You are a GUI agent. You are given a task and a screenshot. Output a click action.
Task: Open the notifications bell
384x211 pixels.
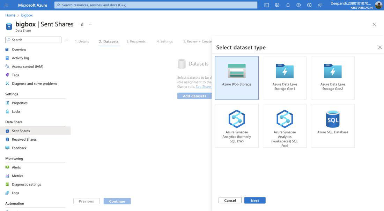pyautogui.click(x=288, y=5)
